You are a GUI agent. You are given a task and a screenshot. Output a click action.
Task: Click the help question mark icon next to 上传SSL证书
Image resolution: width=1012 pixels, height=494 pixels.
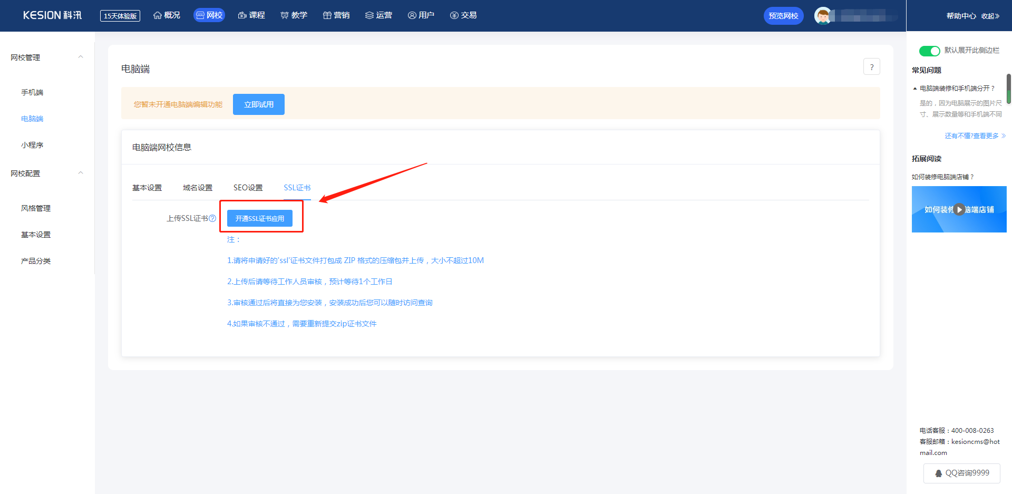click(x=212, y=218)
